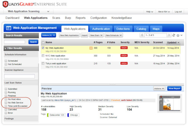Image resolution: width=188 pixels, height=126 pixels.
Task: Click the Log out link
Action: coord(178,12)
